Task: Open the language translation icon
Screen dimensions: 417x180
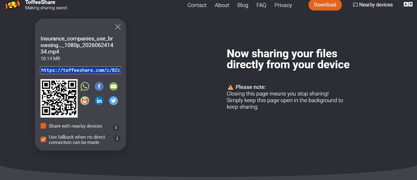Action: [408, 4]
